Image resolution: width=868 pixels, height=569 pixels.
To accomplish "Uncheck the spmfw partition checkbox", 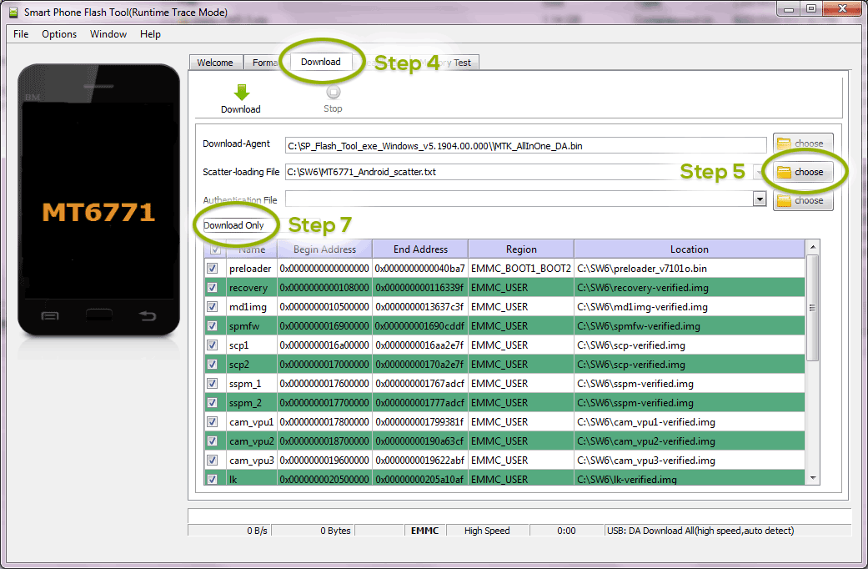I will point(213,325).
